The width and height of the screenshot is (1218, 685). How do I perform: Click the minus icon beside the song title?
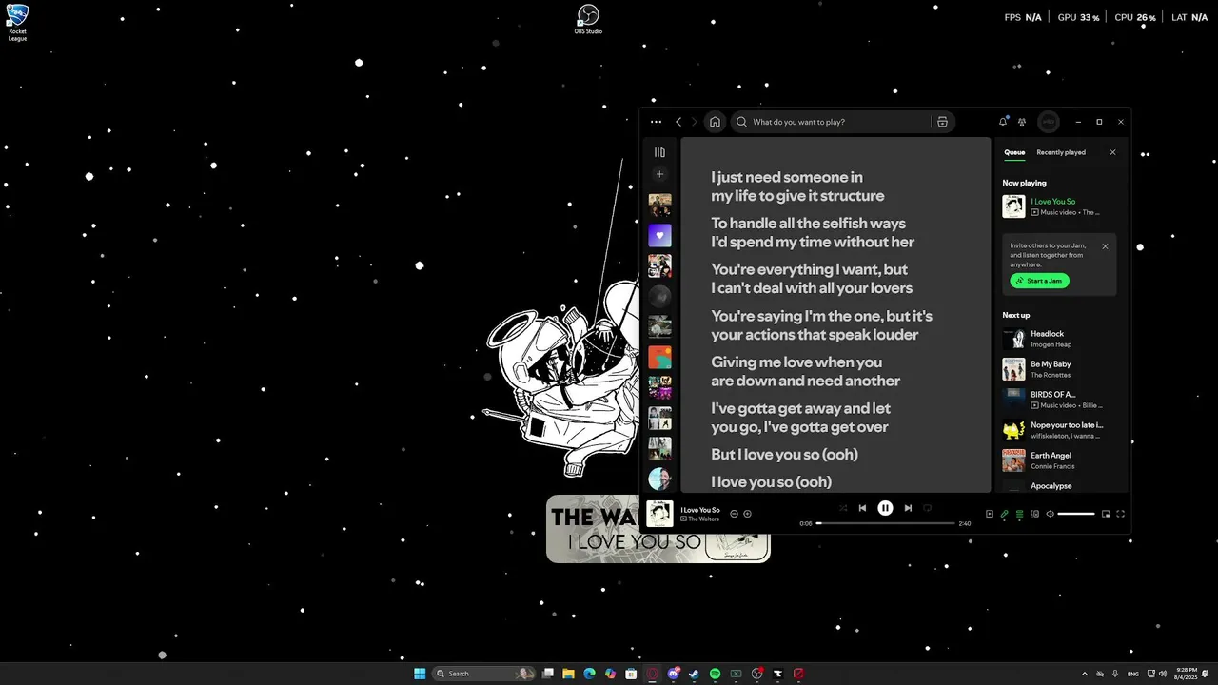[734, 514]
